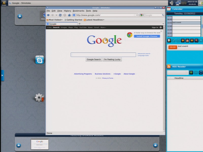The width and height of the screenshot is (203, 152).
Task: Click the Advanced search link
Action: 144,53
